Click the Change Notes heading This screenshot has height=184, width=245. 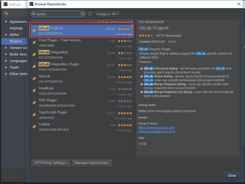pos(147,105)
